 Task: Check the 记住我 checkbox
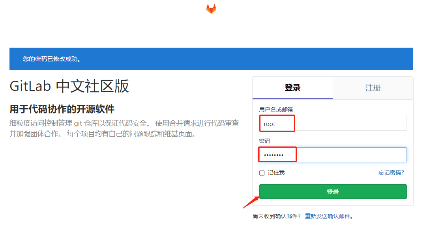[x=262, y=173]
